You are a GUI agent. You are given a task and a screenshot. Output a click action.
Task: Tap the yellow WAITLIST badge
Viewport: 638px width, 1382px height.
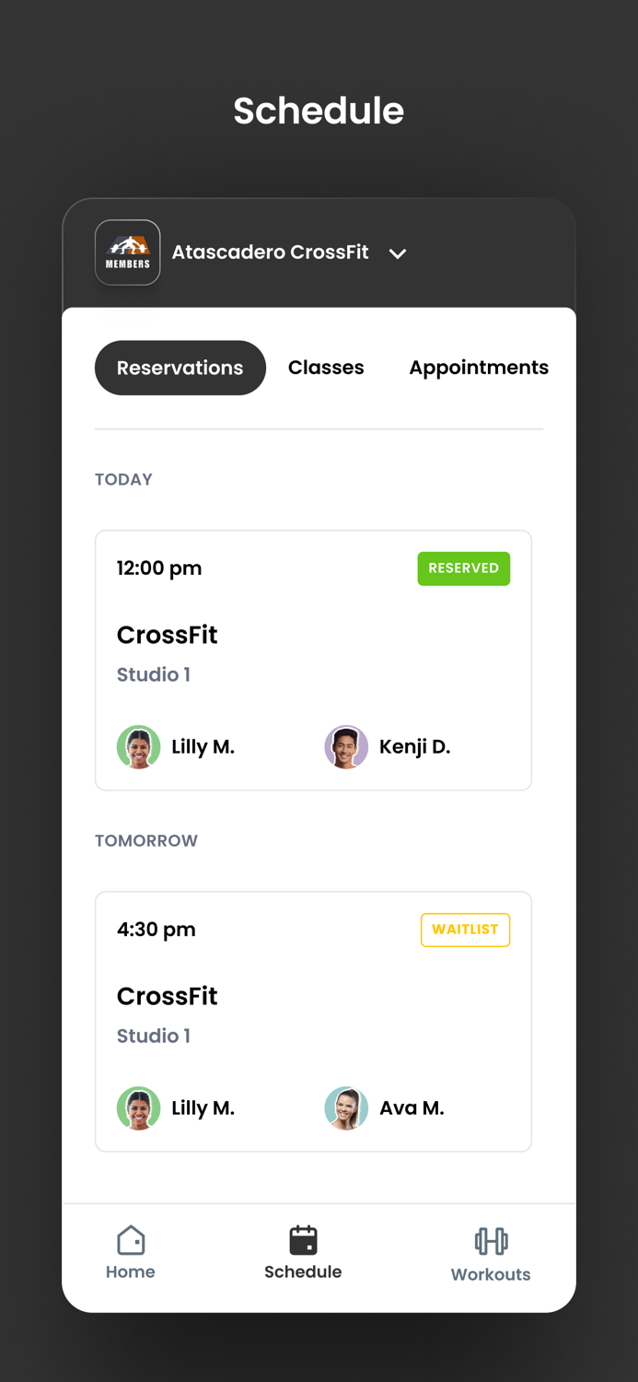(x=465, y=930)
